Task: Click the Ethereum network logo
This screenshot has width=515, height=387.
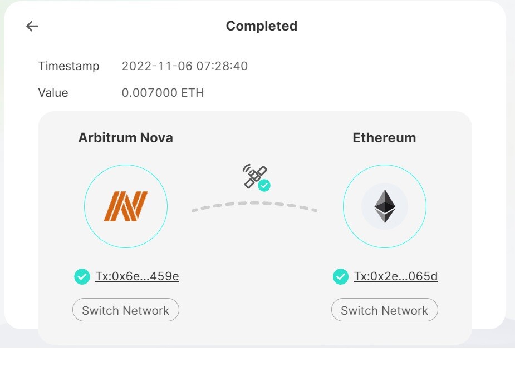Action: click(384, 206)
